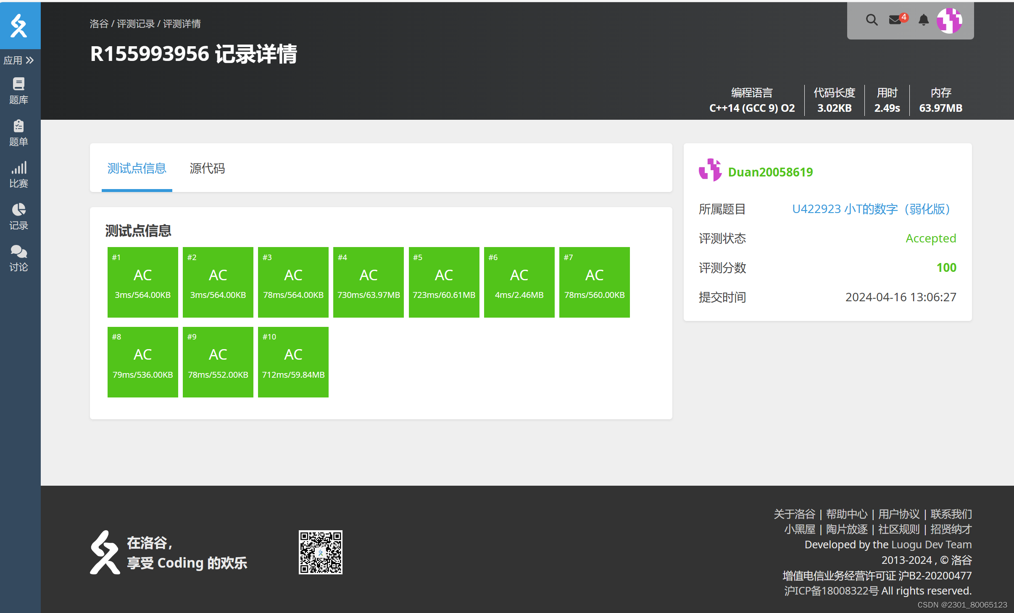1014x613 pixels.
Task: Open the 题单 problem lists
Action: [x=18, y=133]
